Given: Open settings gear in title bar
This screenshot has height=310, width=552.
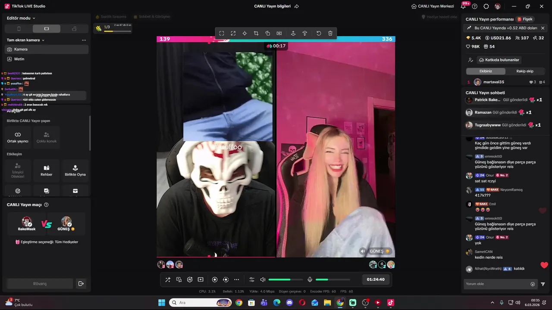Looking at the screenshot, I should coord(486,6).
